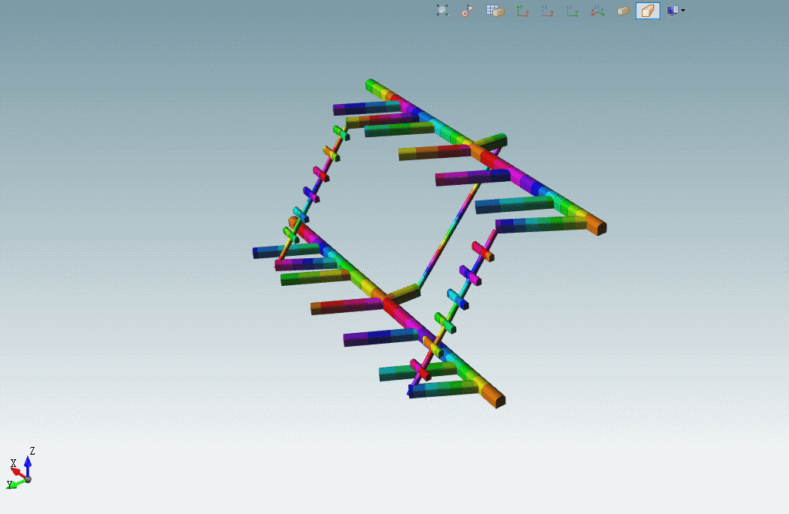This screenshot has width=789, height=514.
Task: Switch to the XY plane view
Action: point(522,11)
